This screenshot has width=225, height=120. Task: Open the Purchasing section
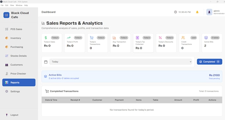(19, 47)
